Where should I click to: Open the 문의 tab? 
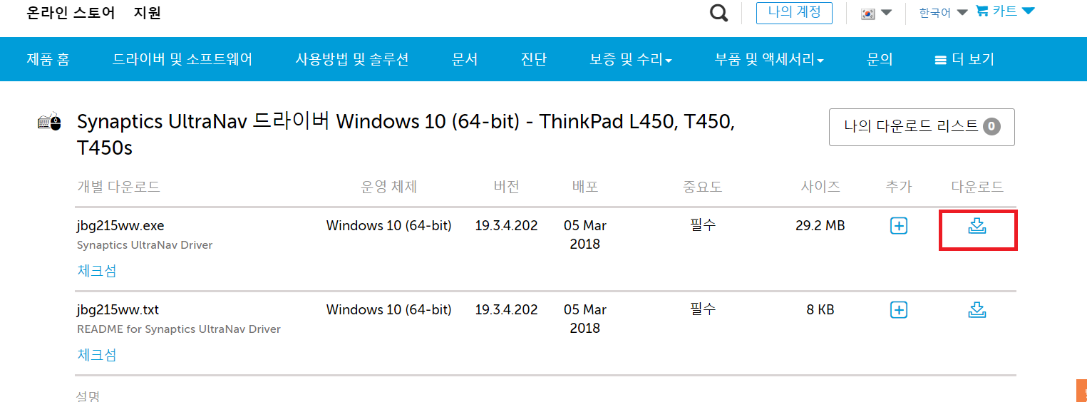pyautogui.click(x=880, y=60)
